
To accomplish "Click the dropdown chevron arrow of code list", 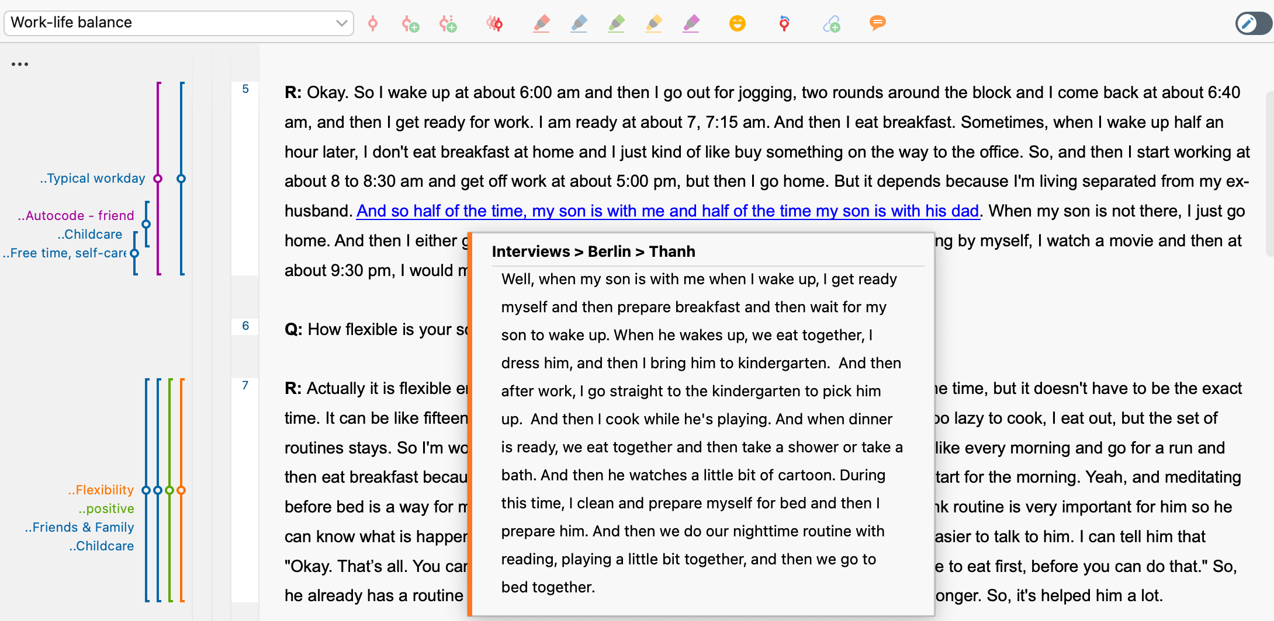I will point(342,23).
